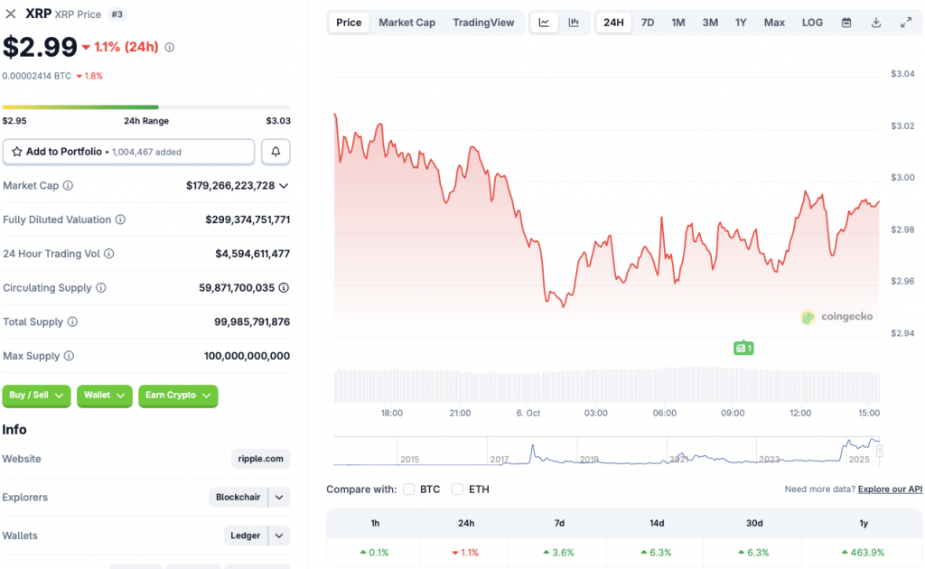Click the download chart data icon

(875, 23)
